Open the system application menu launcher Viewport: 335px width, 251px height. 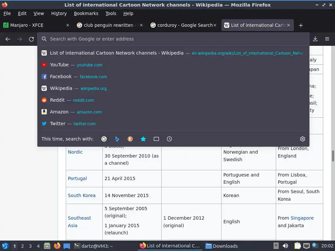(5, 246)
